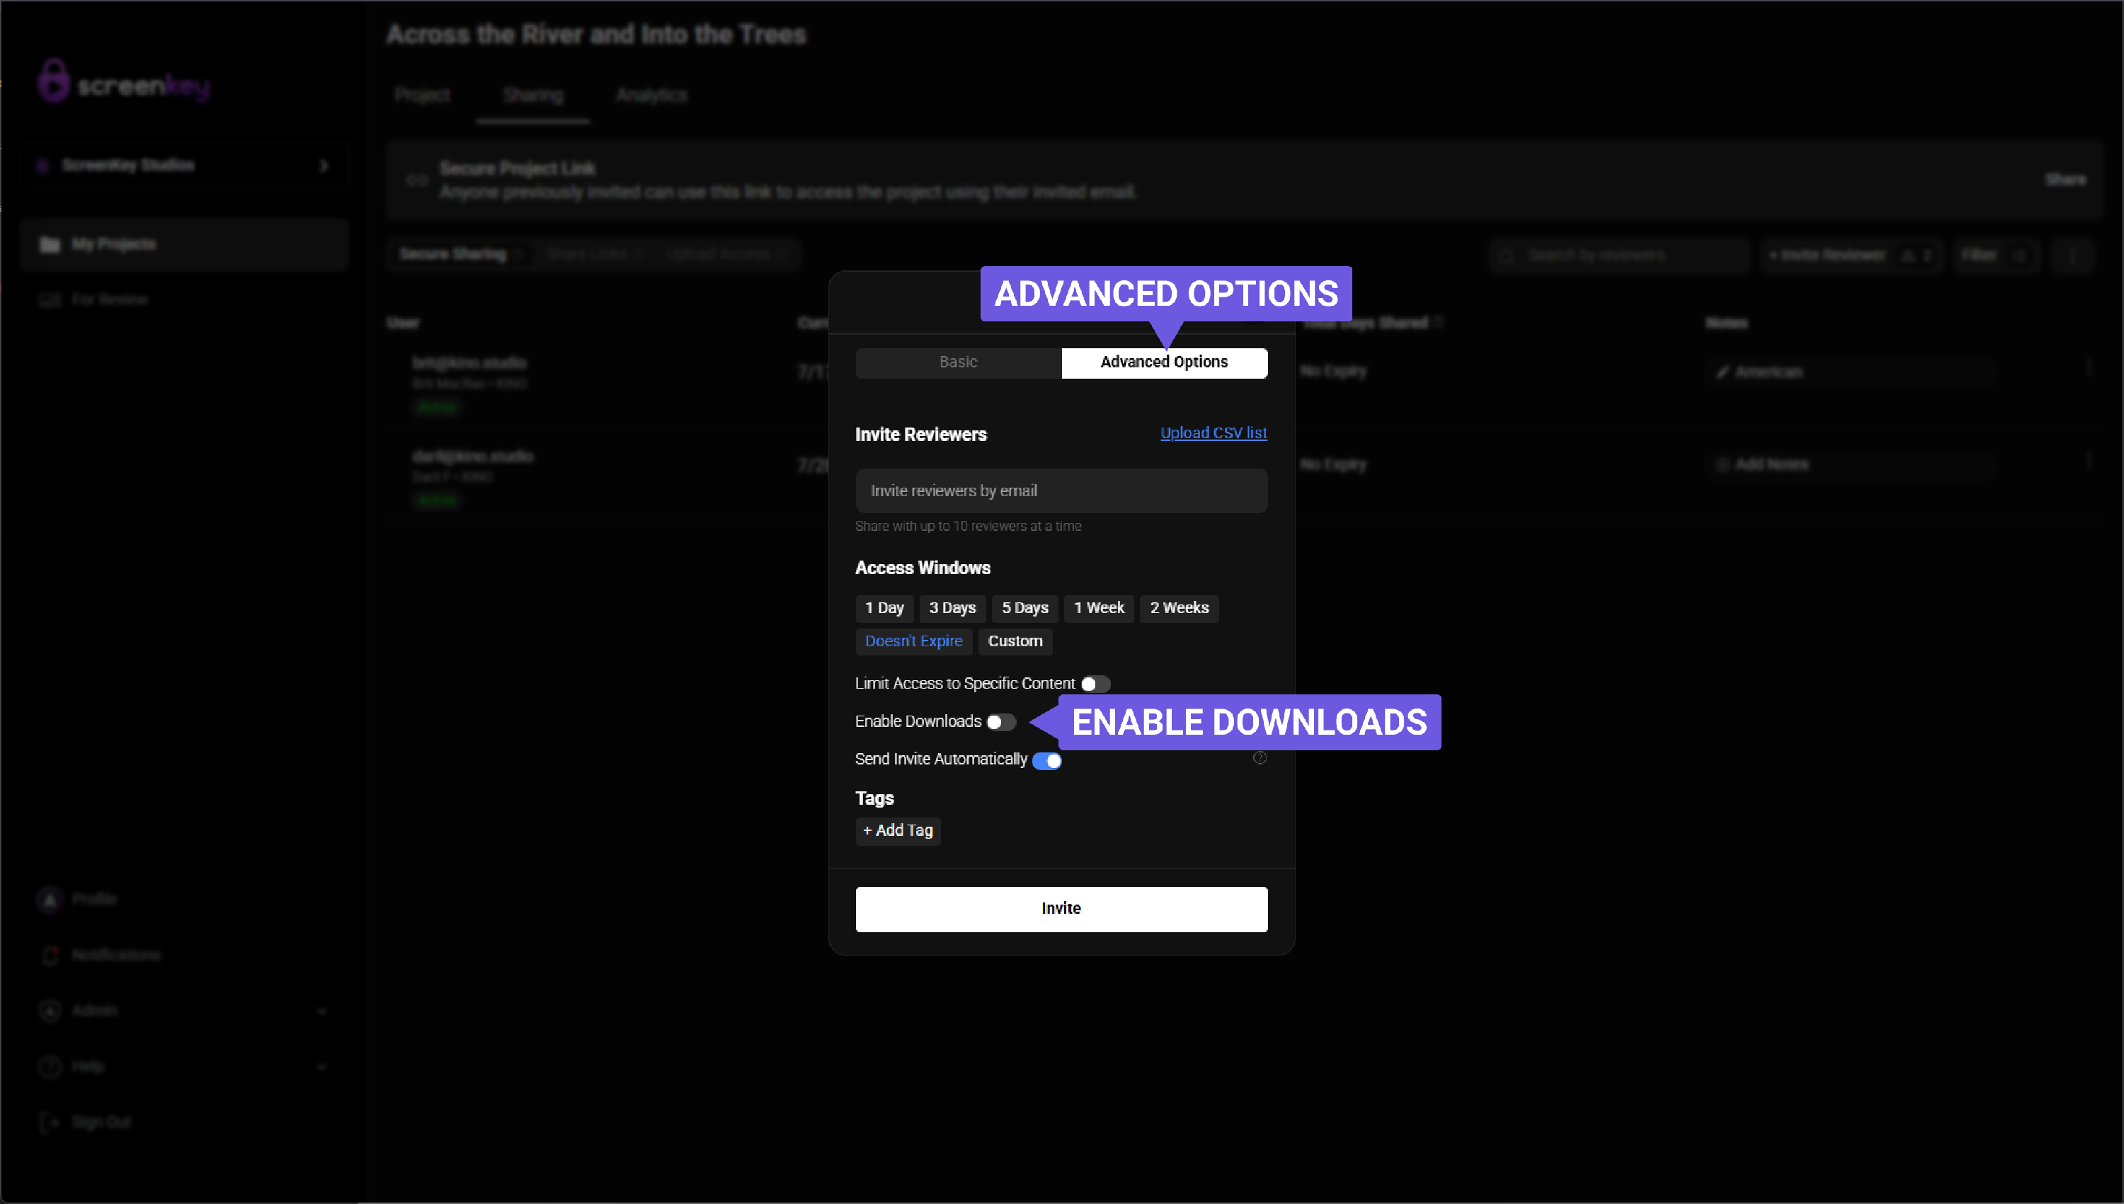Viewport: 2124px width, 1204px height.
Task: Click the Filter button in the background page
Action: [x=1995, y=255]
